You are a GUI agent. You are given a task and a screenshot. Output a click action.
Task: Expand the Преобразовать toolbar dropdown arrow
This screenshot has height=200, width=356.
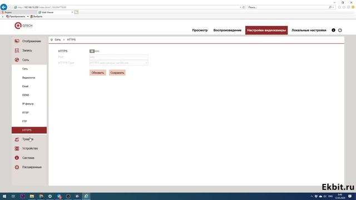pos(28,17)
